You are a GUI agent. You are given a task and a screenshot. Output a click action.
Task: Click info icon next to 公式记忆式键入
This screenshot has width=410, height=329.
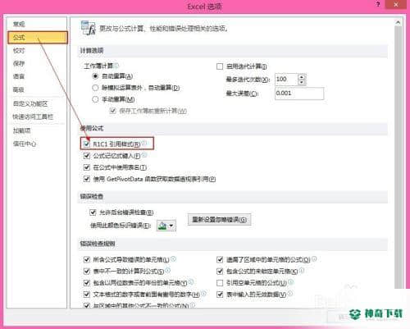pos(144,155)
